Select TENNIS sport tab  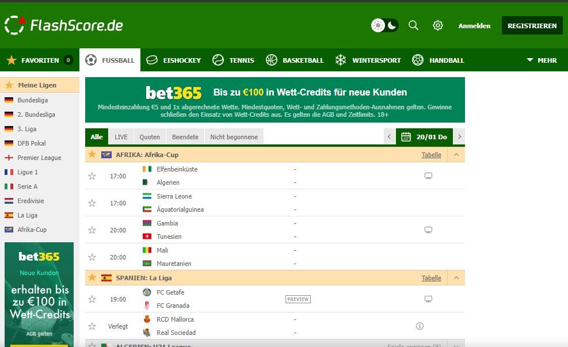[233, 60]
